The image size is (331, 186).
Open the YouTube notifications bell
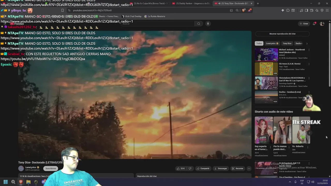click(x=314, y=24)
